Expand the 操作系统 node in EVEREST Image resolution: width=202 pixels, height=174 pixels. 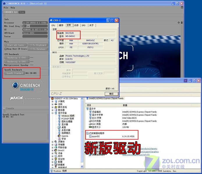click(x=52, y=107)
